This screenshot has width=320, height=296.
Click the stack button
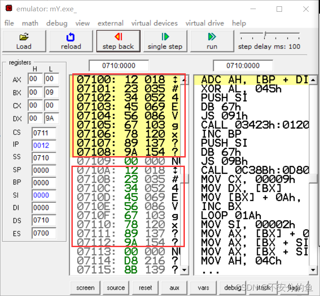[263, 288]
